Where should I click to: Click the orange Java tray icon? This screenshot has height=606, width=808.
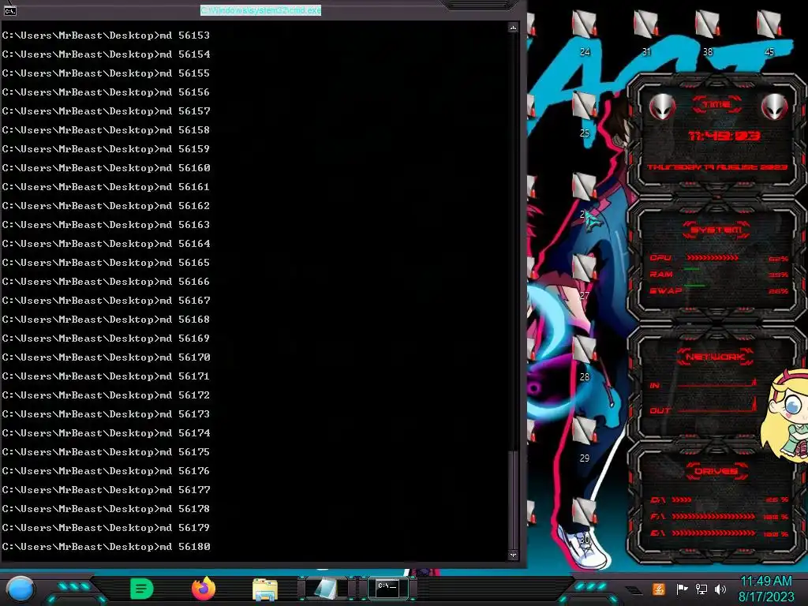pyautogui.click(x=659, y=589)
